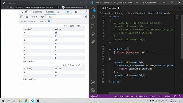
Task: Click the 1 Issue link
Action: pos(46,21)
